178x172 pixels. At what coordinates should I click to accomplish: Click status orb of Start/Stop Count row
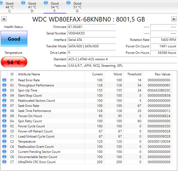pos(4,95)
